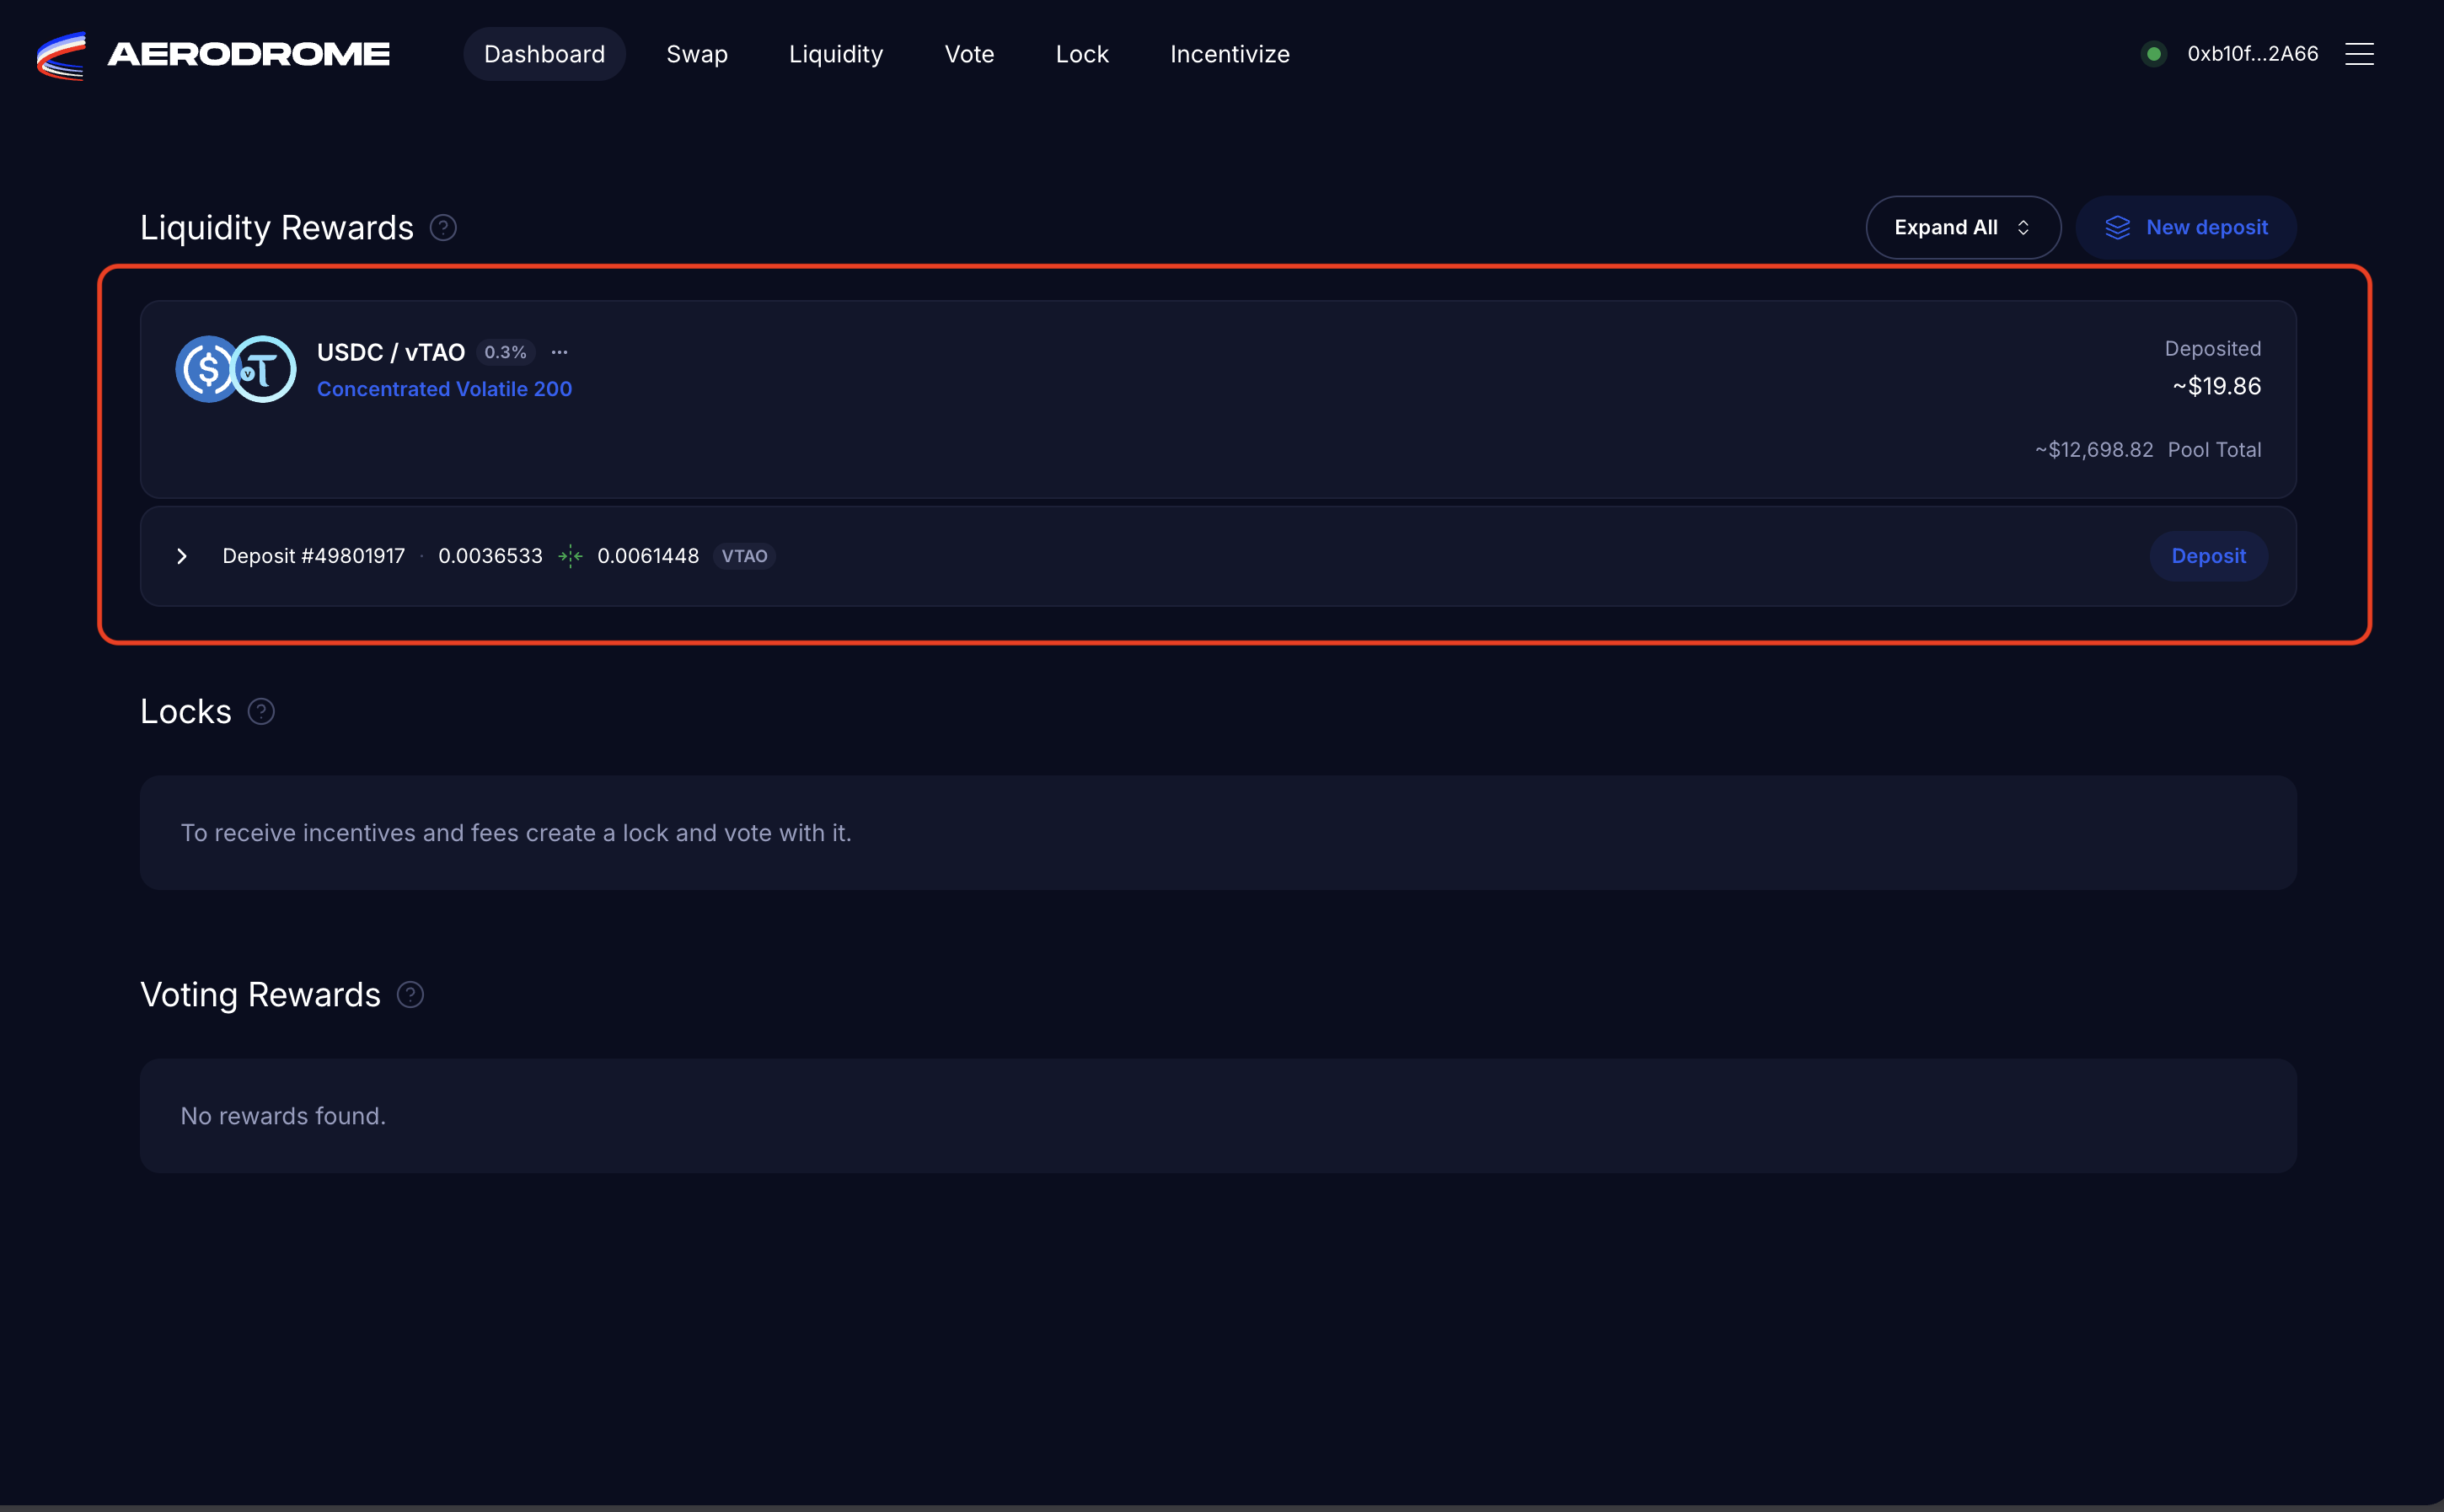Open the hamburger menu icon

(x=2359, y=54)
